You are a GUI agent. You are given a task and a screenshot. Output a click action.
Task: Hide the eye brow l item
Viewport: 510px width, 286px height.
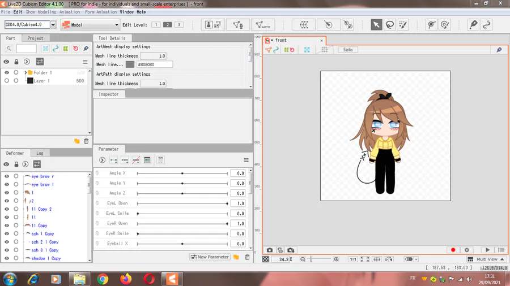click(x=6, y=184)
